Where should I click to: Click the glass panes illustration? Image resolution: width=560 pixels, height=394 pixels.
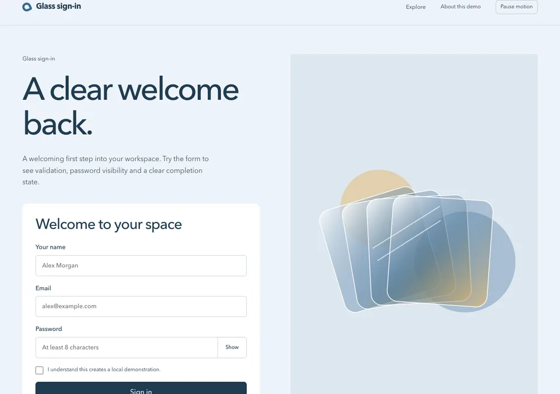point(417,241)
